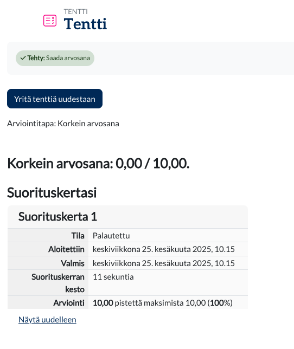Click the 11 sekuntia duration value

113,277
